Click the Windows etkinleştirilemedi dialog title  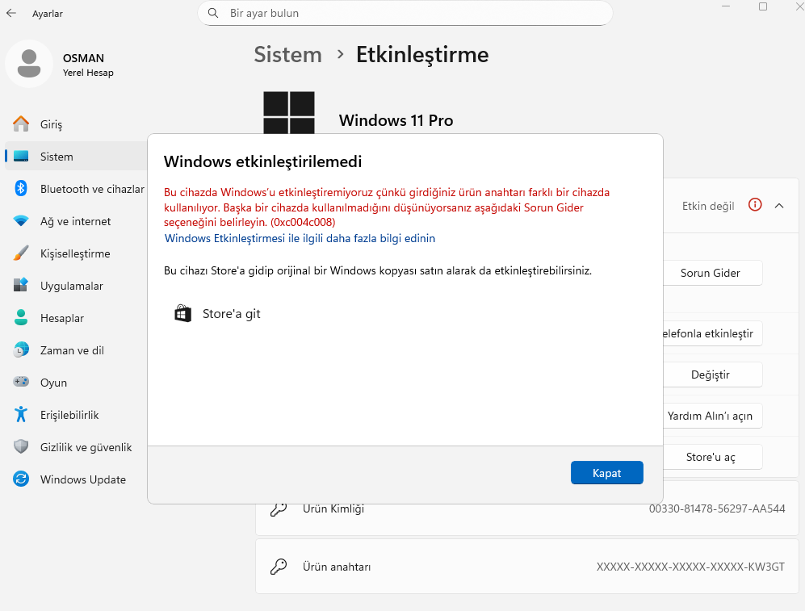[x=263, y=161]
